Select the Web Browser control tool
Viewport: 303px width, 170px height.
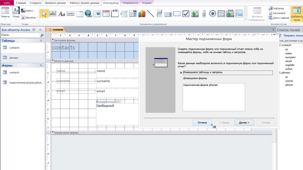pyautogui.click(x=97, y=14)
